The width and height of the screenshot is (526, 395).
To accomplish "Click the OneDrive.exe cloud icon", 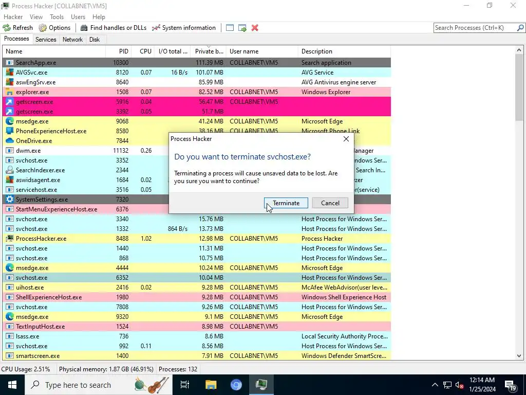I will [10, 141].
